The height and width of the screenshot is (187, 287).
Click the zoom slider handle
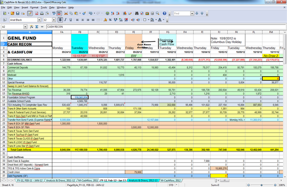261,185
